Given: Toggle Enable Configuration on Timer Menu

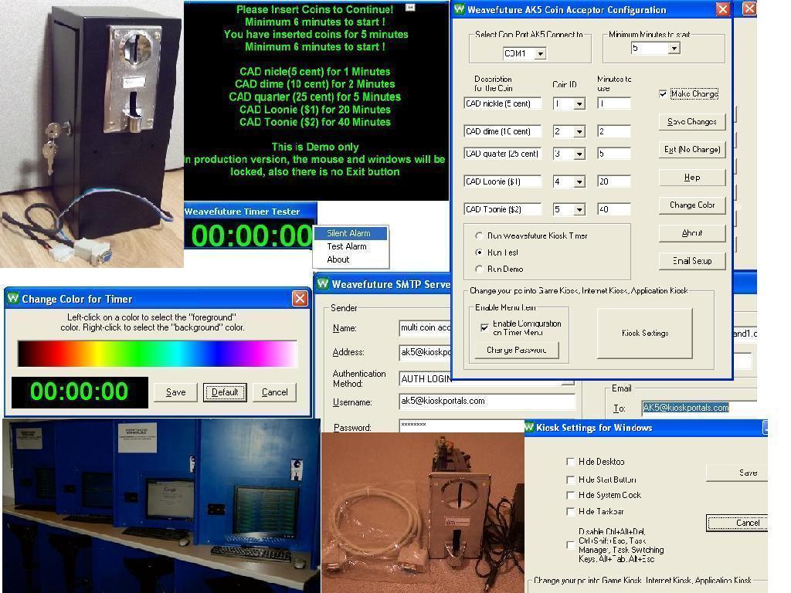Looking at the screenshot, I should pyautogui.click(x=484, y=327).
